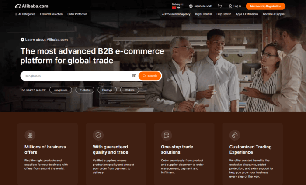Viewport: 306px width, 185px height.
Task: Click the Millions of business offers heading
Action: click(x=45, y=149)
